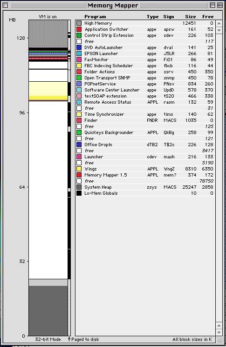Screen dimensions: 226x347
Task: Click the PGPnetService signature 'PNsv'
Action: pos(169,84)
